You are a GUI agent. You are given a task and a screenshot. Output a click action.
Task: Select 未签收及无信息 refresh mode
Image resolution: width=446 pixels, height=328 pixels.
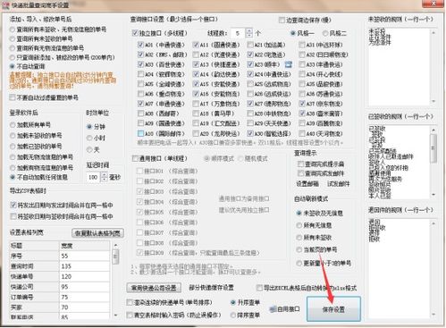tap(299, 213)
